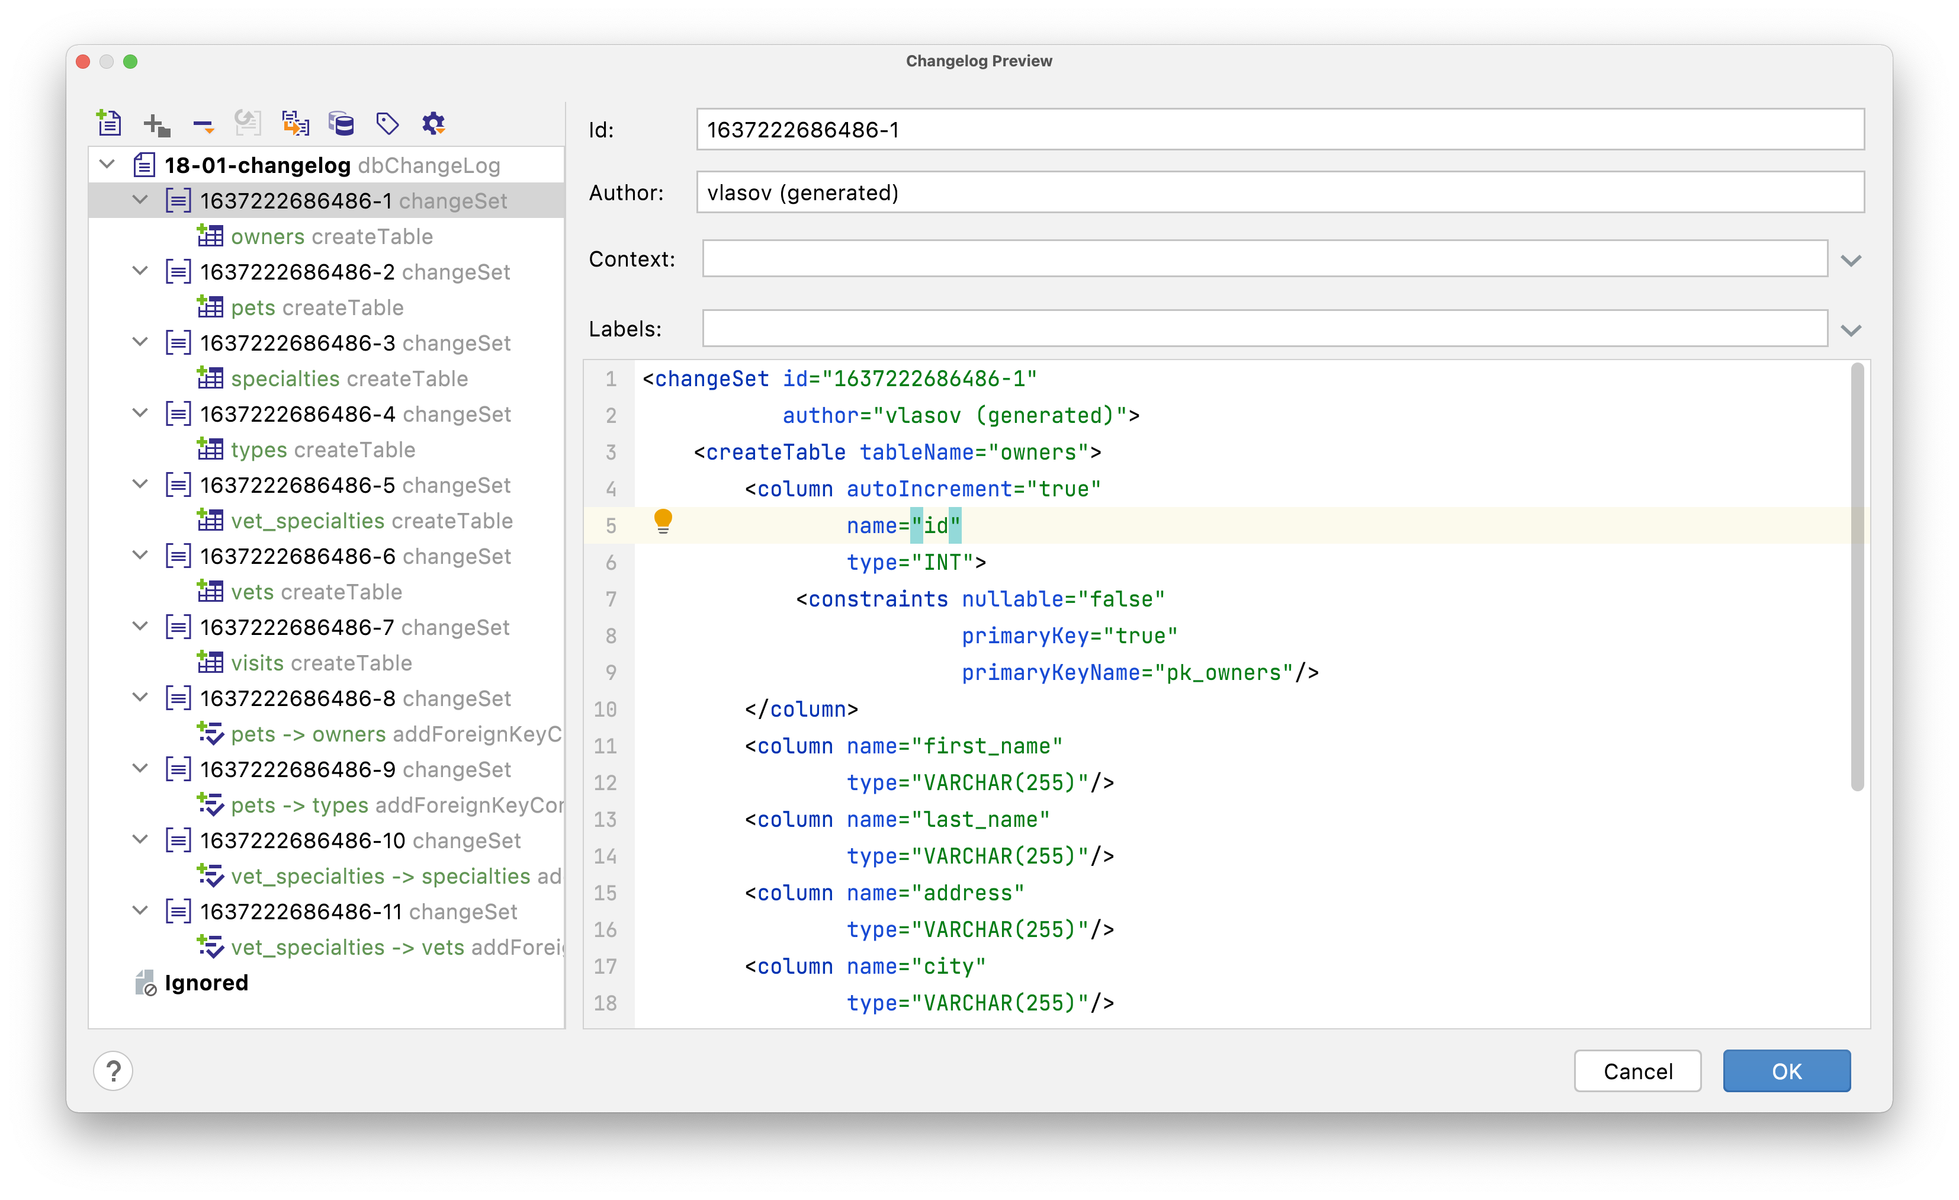Click the lightbulb intention icon on line 5
This screenshot has height=1200, width=1959.
tap(664, 522)
